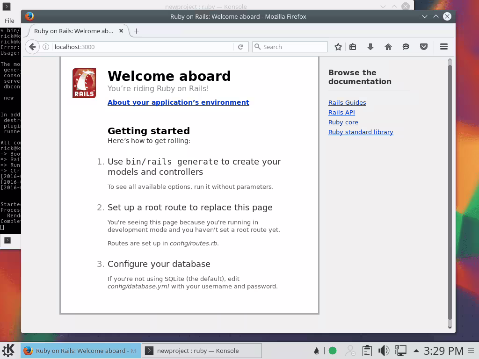Open the Firefox hamburger menu

444,47
